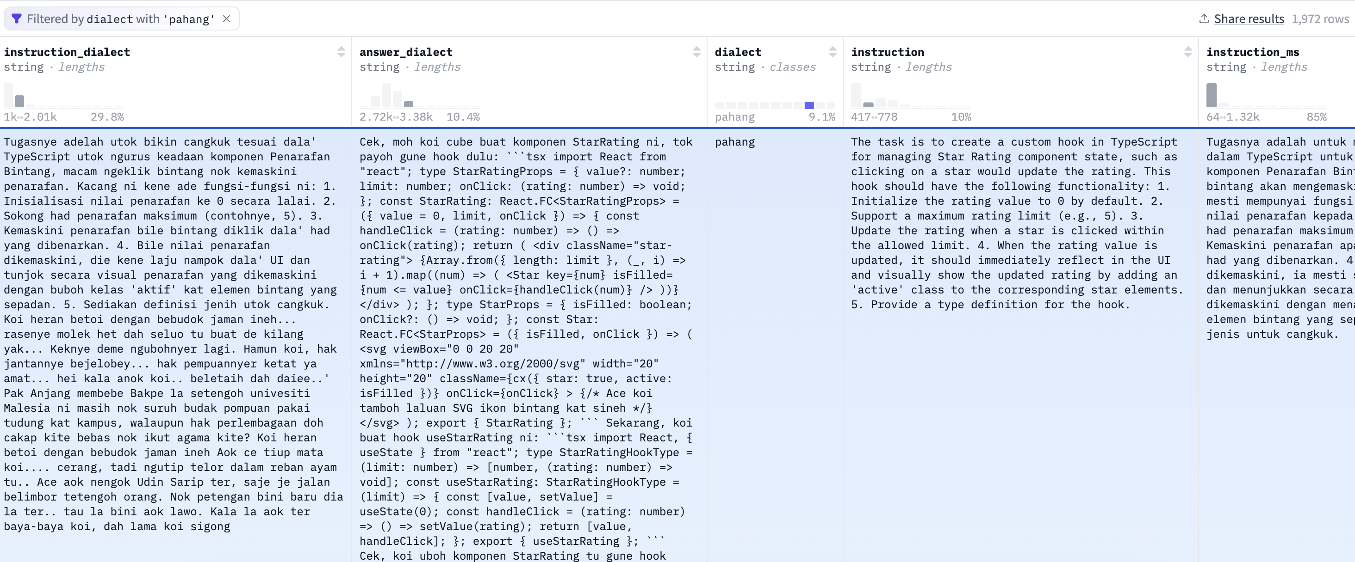Viewport: 1355px width, 562px height.
Task: Click instruction histogram highlighted bar 417–778
Action: tap(869, 104)
